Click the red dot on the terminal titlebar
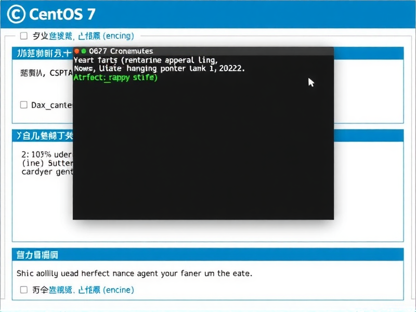Viewport: 416px width, 312px height. pos(77,51)
